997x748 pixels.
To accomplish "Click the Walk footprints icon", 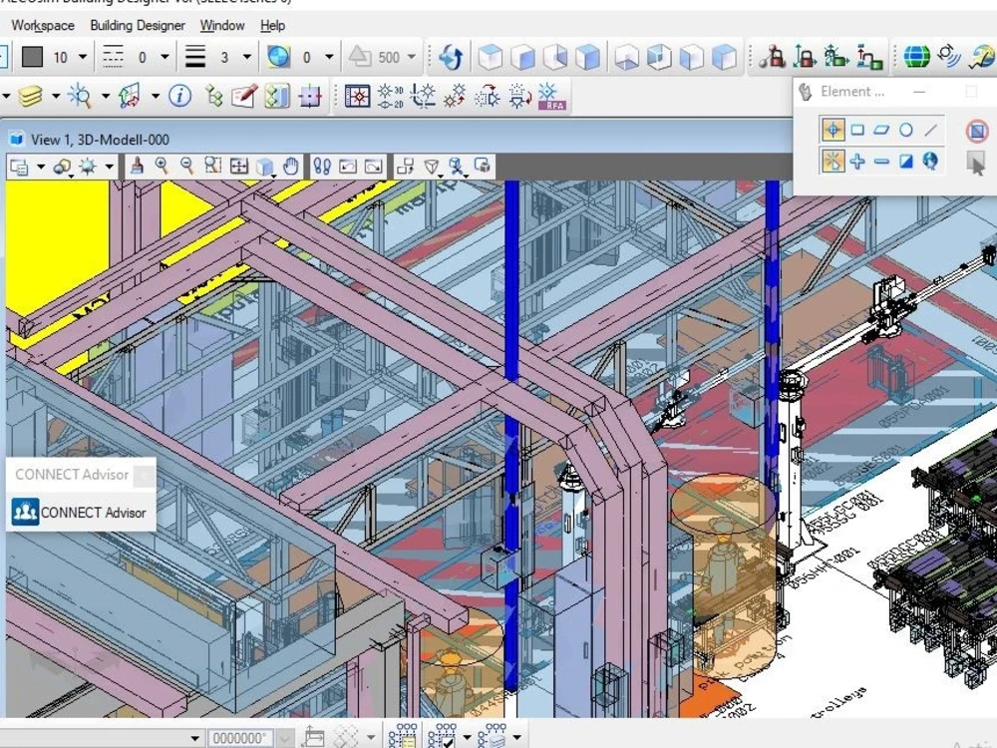I will tap(322, 168).
